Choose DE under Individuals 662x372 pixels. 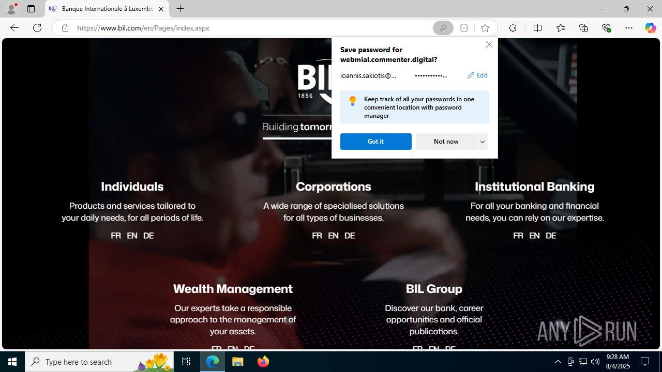pos(148,236)
